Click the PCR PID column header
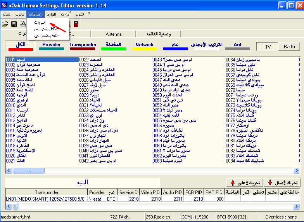This screenshot has height=222, width=304. coord(194,192)
